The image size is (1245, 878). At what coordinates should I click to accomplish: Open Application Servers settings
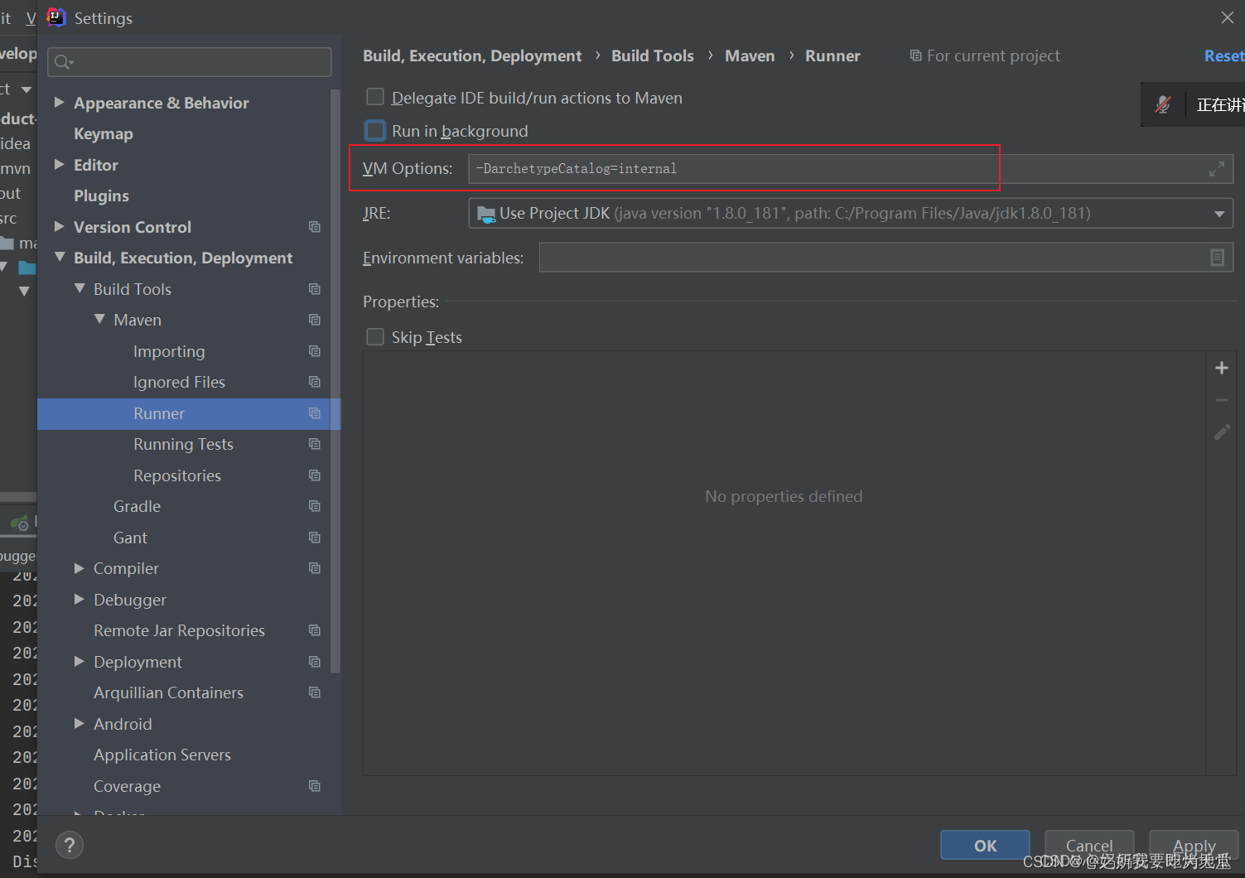[162, 755]
